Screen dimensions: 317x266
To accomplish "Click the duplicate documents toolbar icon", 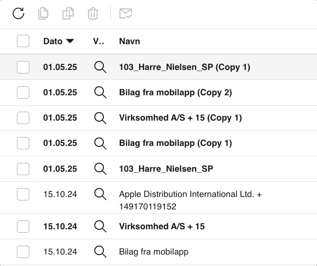I will (68, 13).
